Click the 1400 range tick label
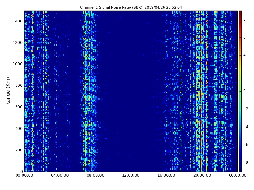 click(x=17, y=21)
